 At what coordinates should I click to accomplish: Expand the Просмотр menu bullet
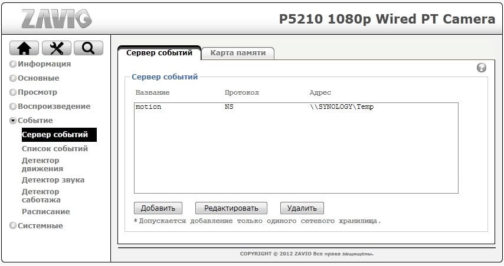point(13,92)
